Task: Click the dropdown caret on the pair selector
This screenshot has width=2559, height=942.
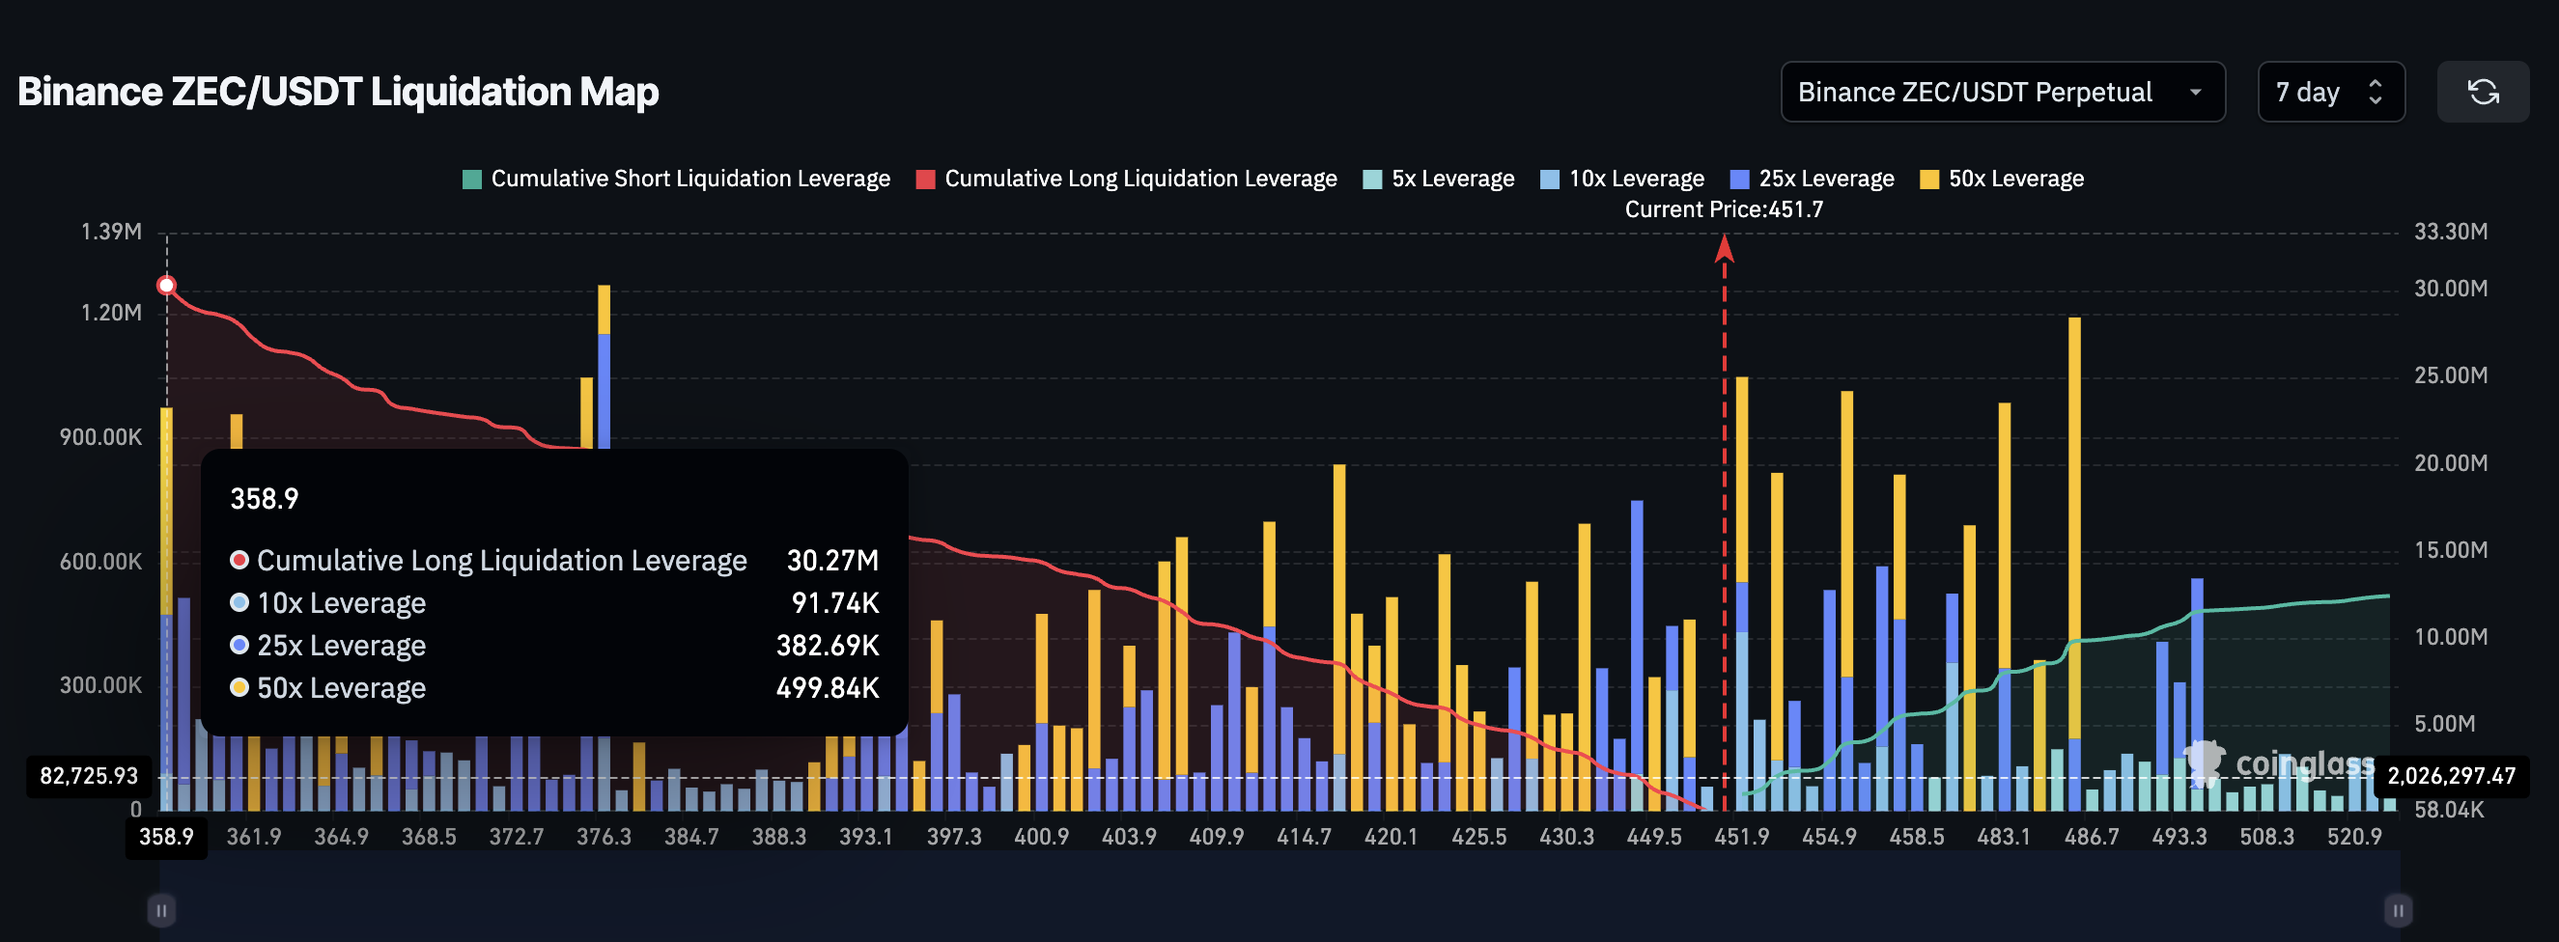Action: point(2198,93)
